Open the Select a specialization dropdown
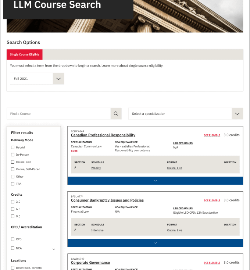250x270 pixels. pos(186,114)
